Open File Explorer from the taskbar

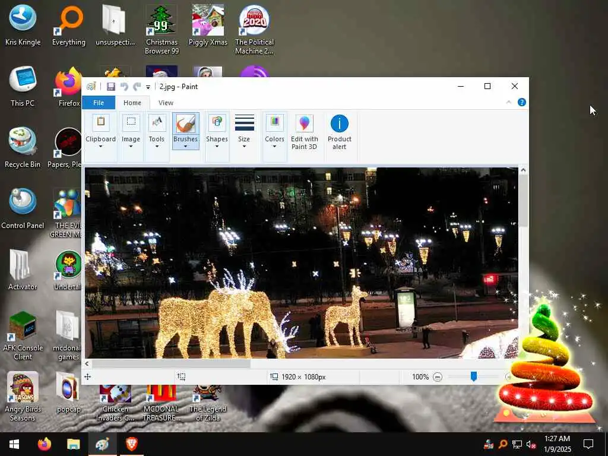coord(73,444)
